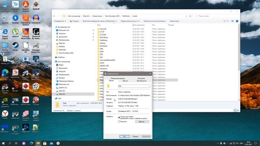The image size is (260, 146).
Task: Open Microsoft Store from the taskbar
Action: click(x=45, y=143)
